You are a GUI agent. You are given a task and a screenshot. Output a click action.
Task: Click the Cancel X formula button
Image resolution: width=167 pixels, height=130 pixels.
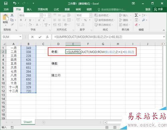pos(32,37)
